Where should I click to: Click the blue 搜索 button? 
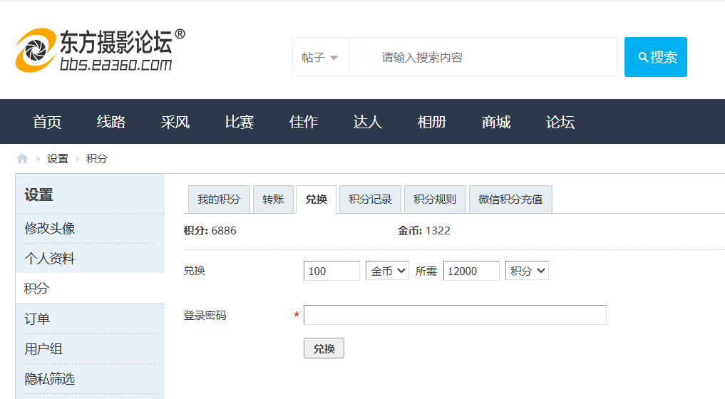(x=656, y=57)
